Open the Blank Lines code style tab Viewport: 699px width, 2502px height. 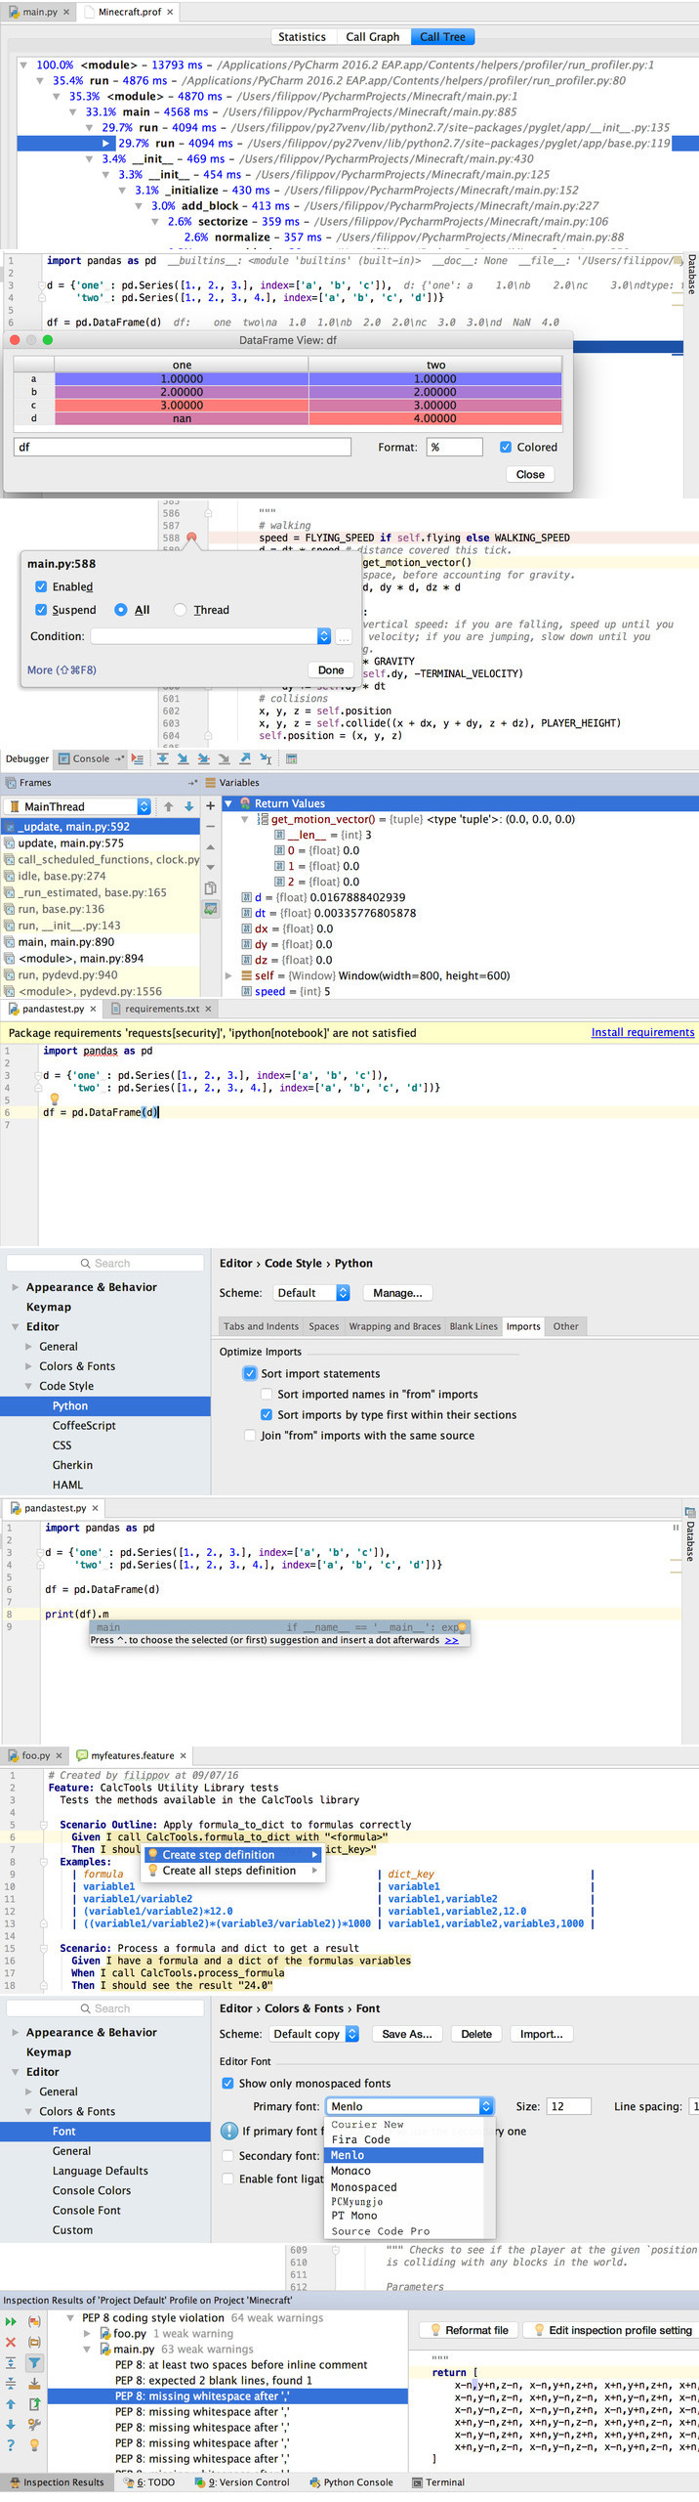tap(473, 1326)
